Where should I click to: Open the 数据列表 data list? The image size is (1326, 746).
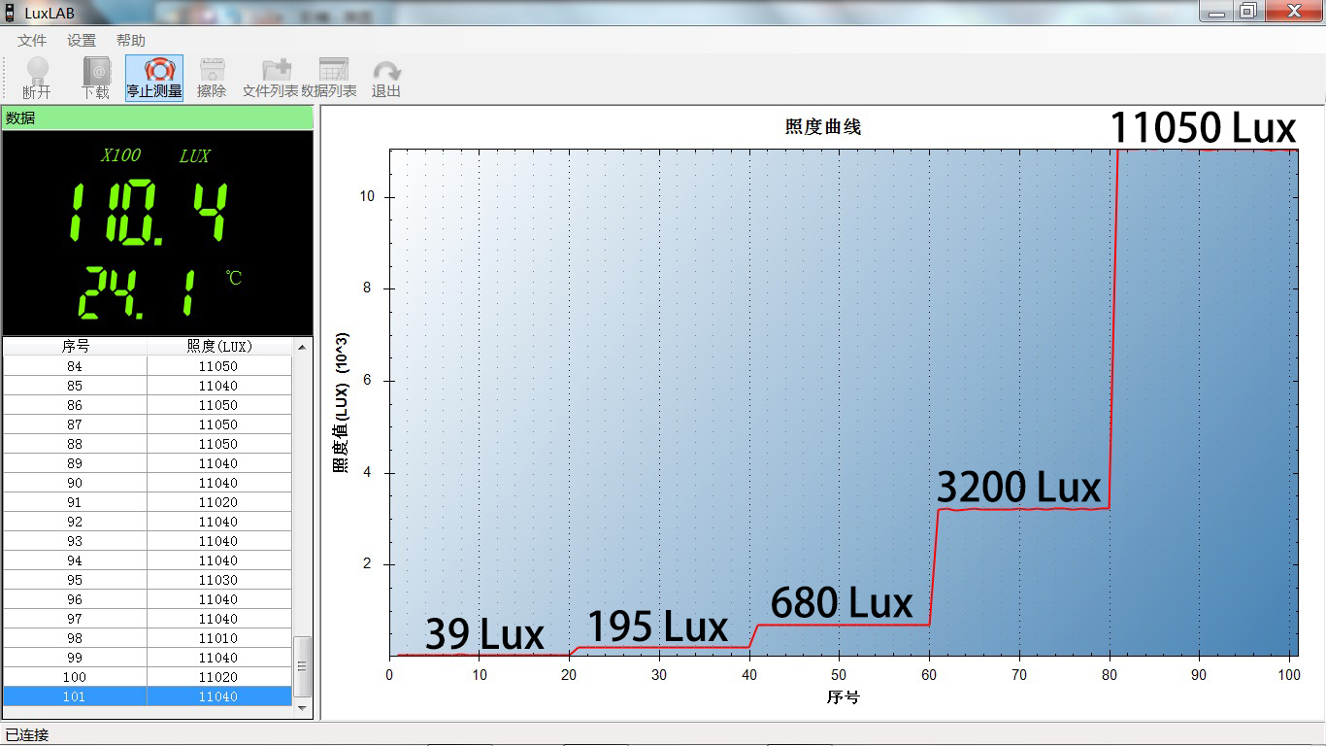tap(329, 78)
